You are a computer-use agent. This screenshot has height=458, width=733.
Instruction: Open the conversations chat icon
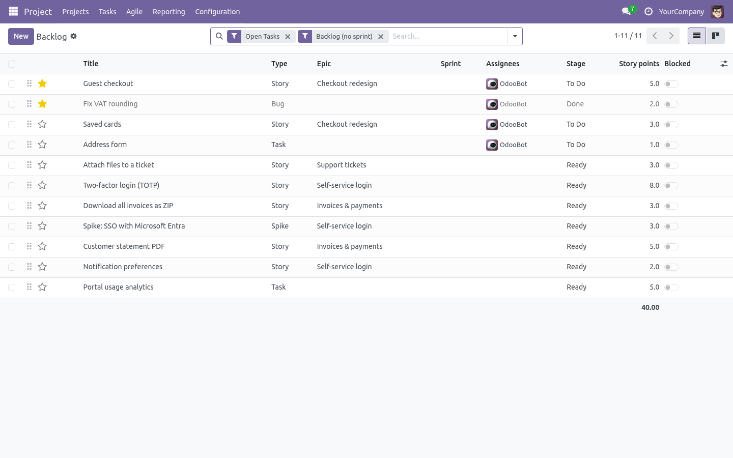627,11
